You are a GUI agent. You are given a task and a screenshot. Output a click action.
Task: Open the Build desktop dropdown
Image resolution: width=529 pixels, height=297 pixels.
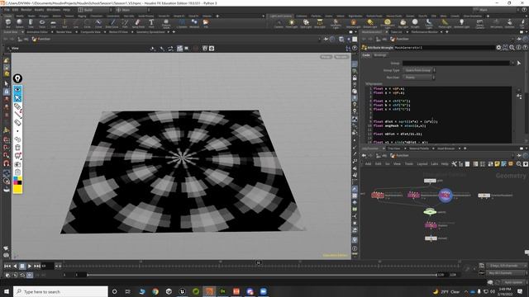[x=95, y=10]
